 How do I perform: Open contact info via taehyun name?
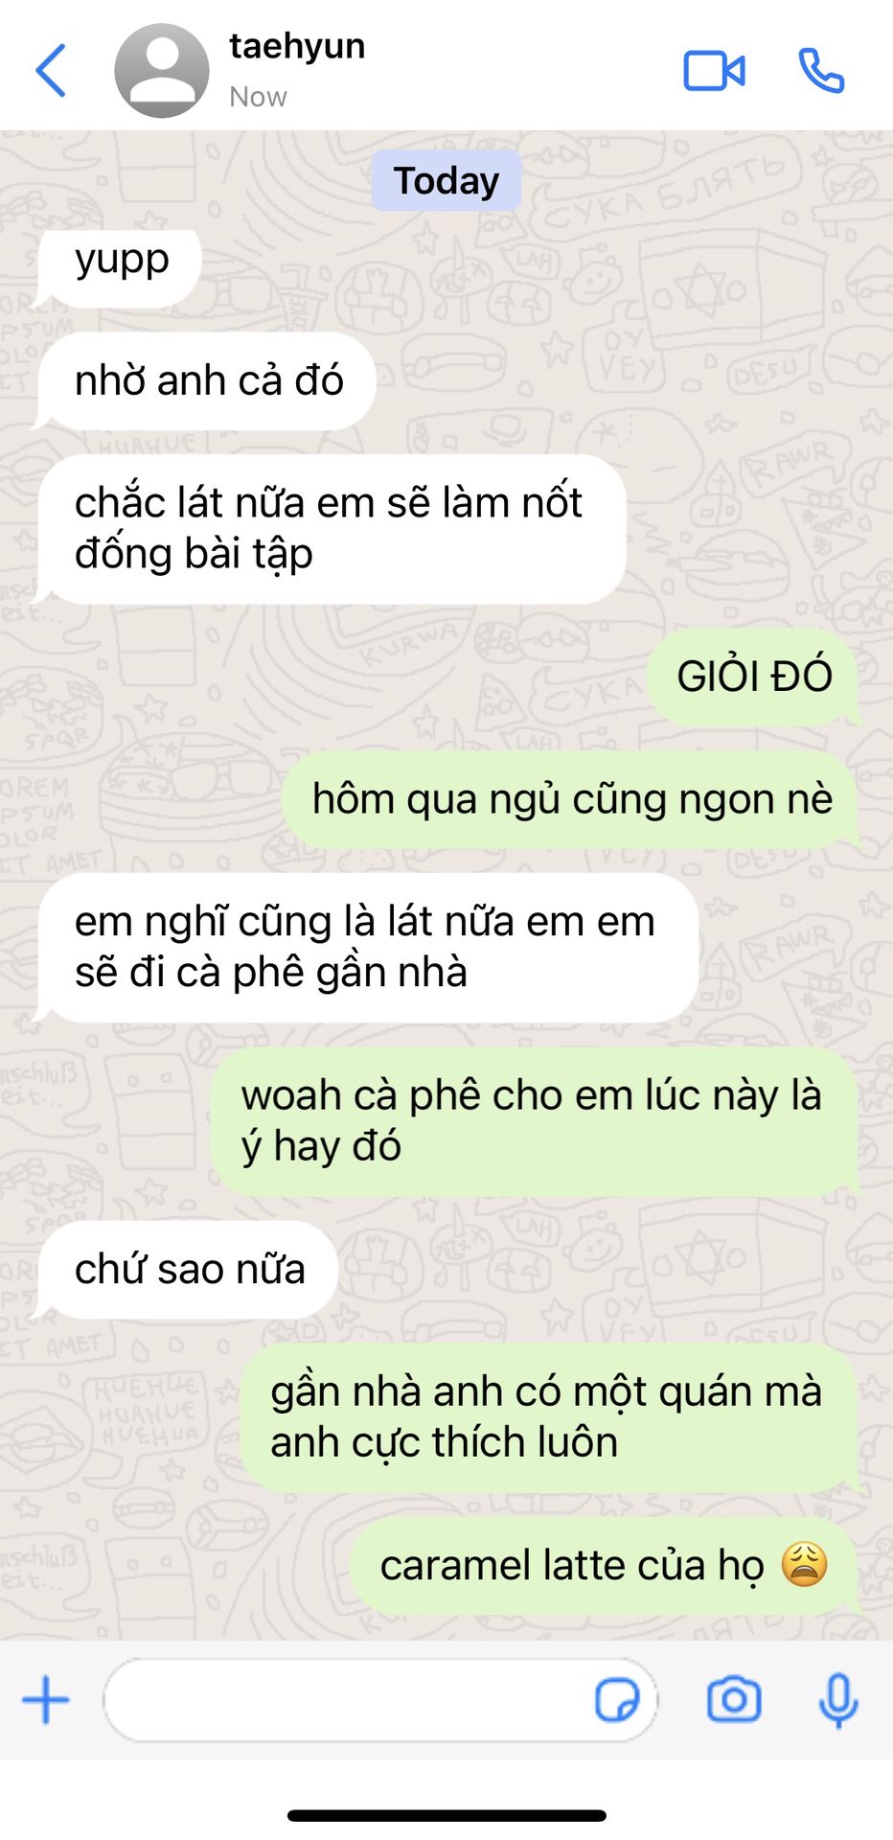(x=297, y=46)
